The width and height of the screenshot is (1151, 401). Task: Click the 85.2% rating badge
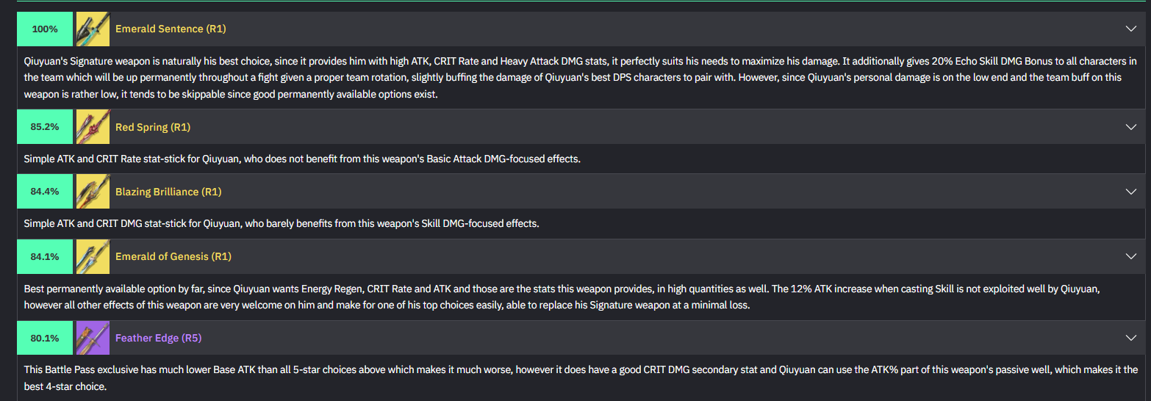pos(45,127)
